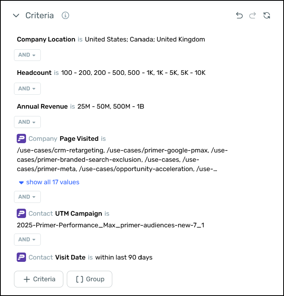Click the redo arrow icon
Image resolution: width=284 pixels, height=296 pixels.
coord(253,16)
